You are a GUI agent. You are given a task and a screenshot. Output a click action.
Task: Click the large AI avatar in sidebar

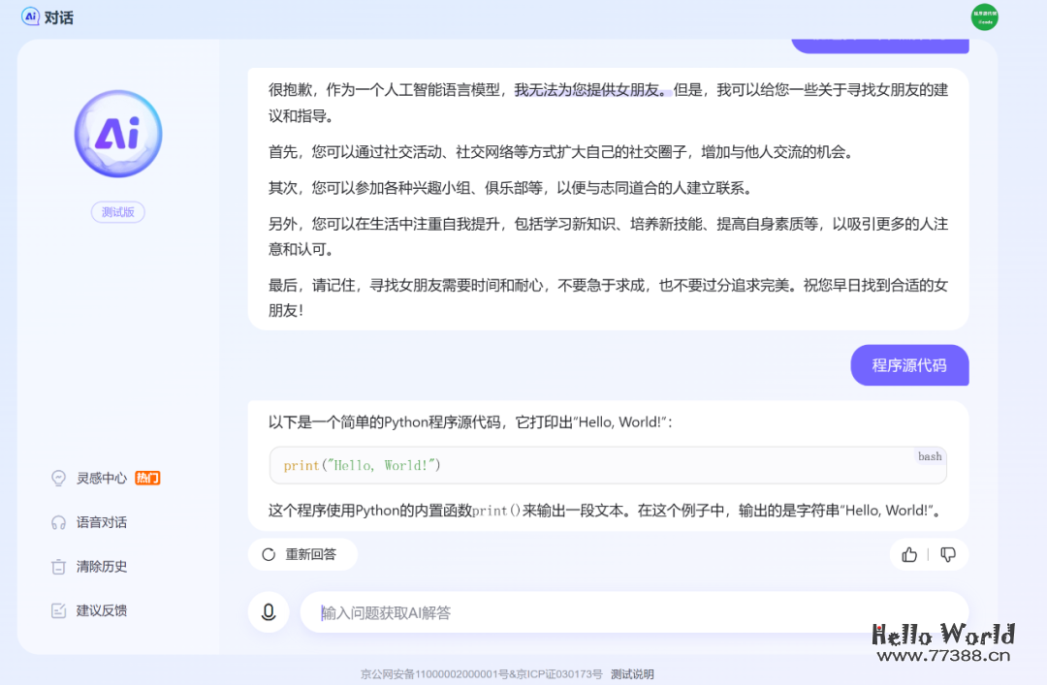pyautogui.click(x=117, y=134)
